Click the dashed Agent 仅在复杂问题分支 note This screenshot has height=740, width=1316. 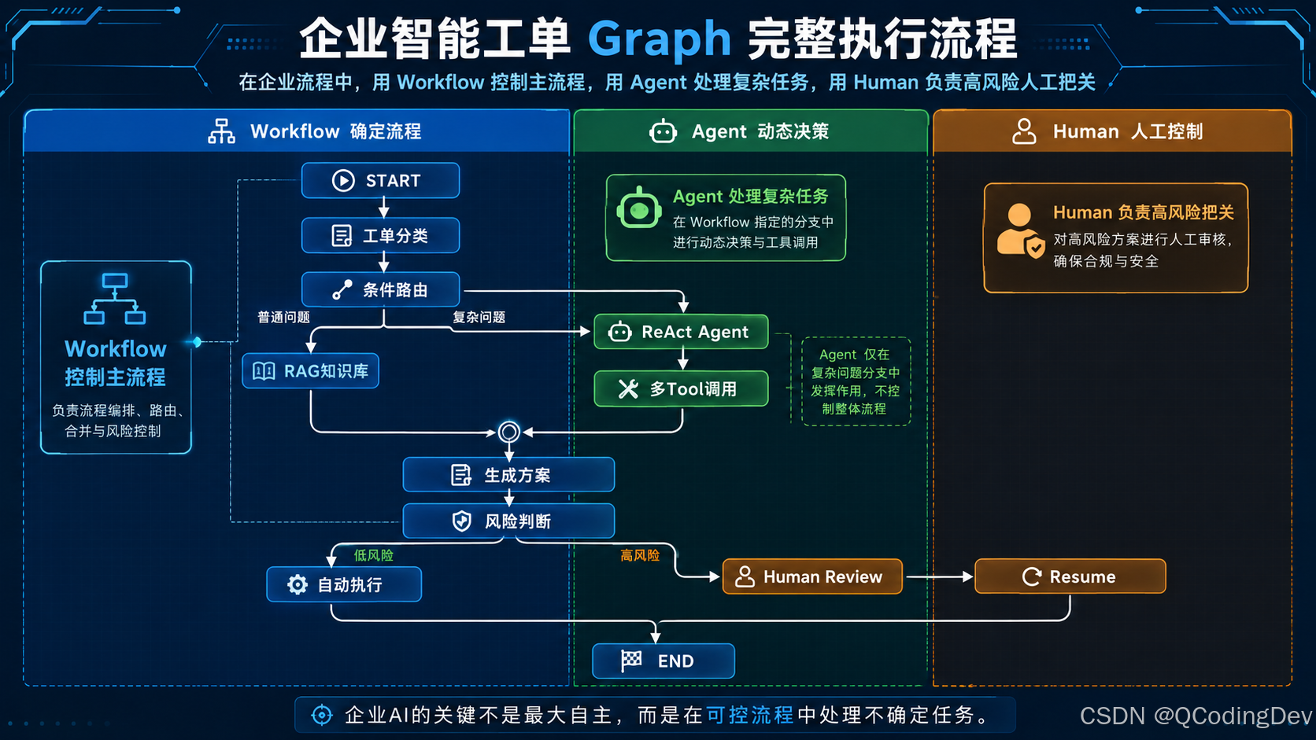[x=856, y=381]
